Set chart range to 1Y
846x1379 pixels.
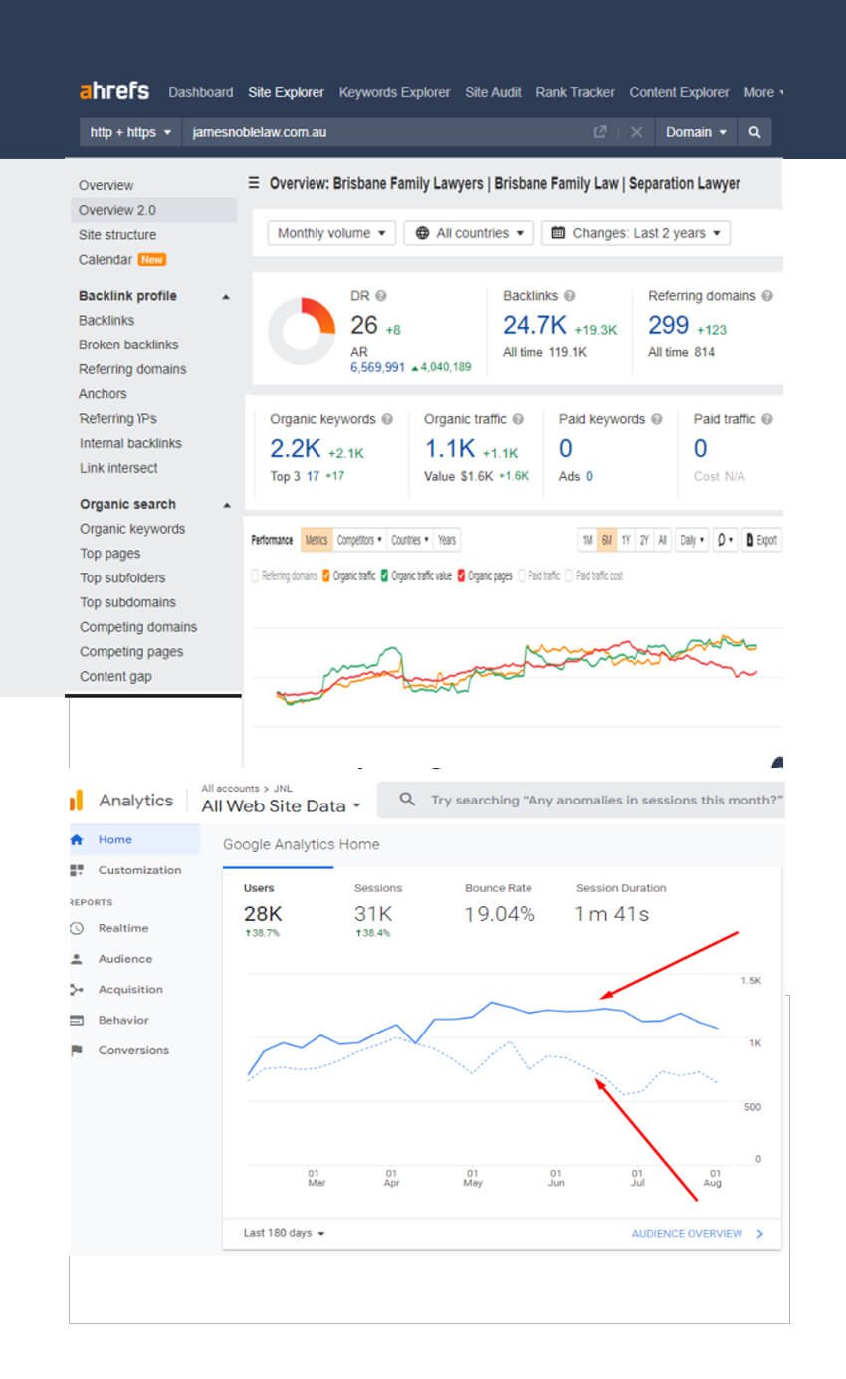coord(625,540)
